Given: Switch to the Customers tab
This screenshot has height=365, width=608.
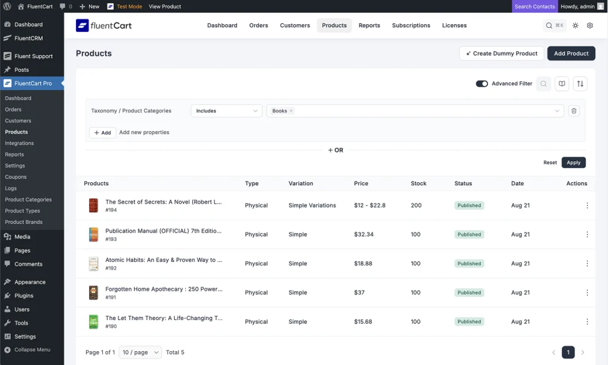Looking at the screenshot, I should tap(295, 26).
